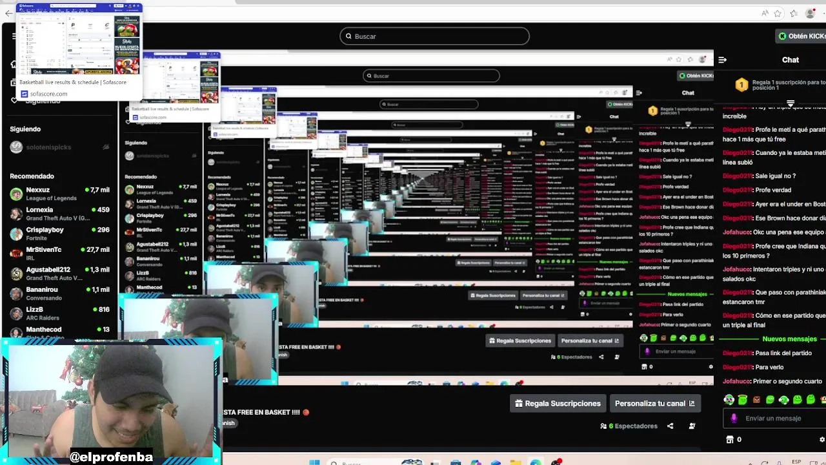Click the Siguiendo section heading
The height and width of the screenshot is (465, 826).
[25, 129]
